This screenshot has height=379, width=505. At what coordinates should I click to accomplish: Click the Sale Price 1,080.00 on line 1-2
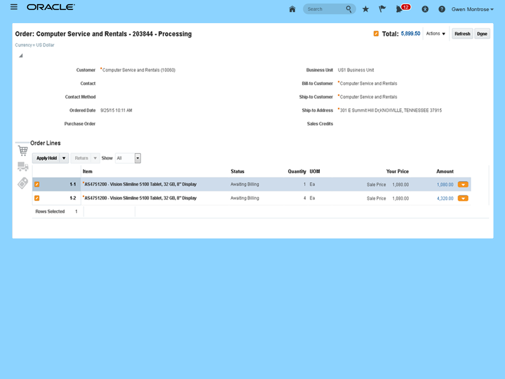coord(388,198)
